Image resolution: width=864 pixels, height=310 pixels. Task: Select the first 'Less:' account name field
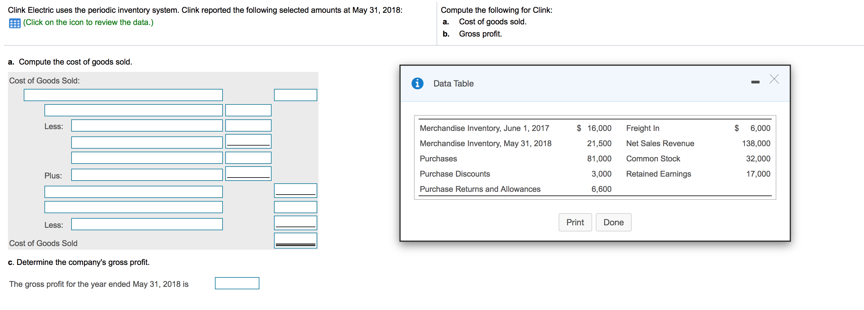point(146,125)
